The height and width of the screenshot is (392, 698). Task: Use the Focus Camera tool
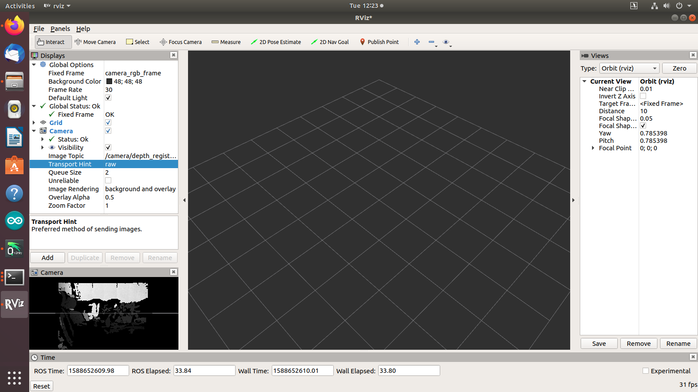(x=181, y=42)
